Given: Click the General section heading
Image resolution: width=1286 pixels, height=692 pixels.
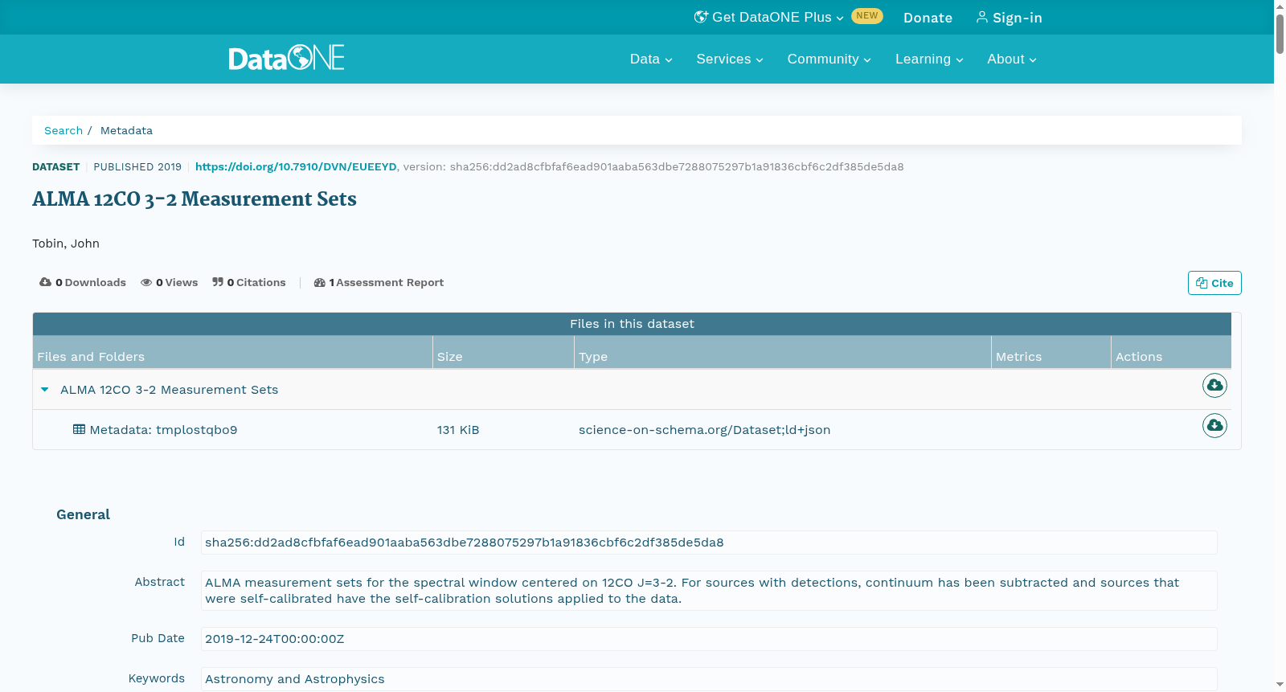Looking at the screenshot, I should pos(83,514).
